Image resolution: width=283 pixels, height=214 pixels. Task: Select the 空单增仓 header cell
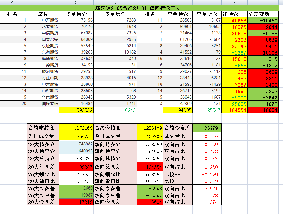coord(207,14)
